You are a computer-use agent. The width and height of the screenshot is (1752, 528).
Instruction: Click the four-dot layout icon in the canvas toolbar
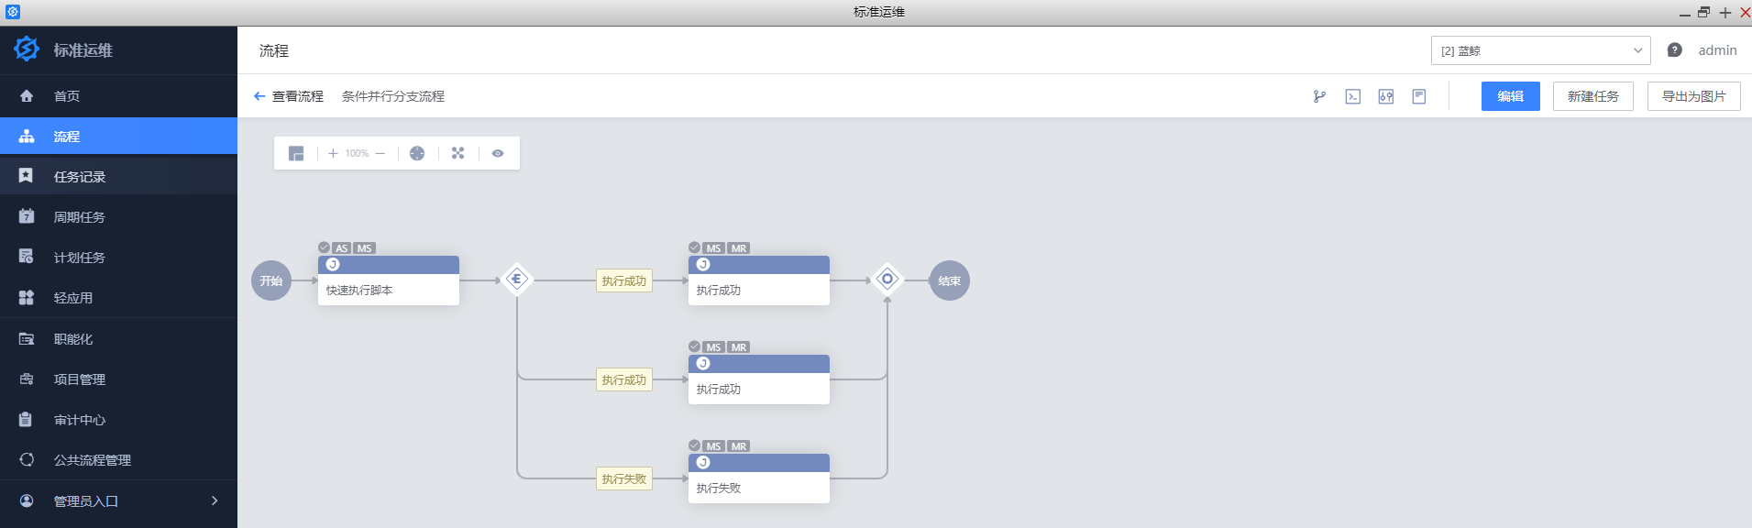pyautogui.click(x=457, y=153)
